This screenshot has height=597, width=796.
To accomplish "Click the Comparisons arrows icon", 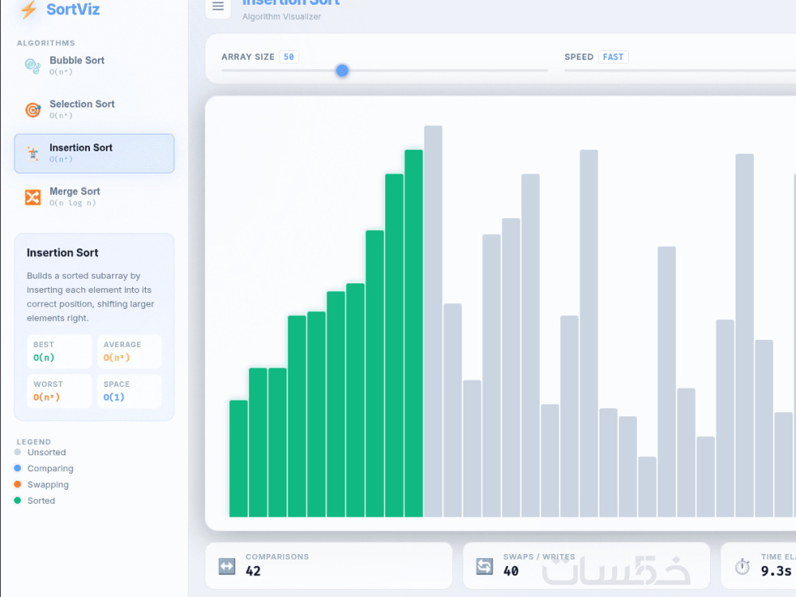I will [x=227, y=566].
